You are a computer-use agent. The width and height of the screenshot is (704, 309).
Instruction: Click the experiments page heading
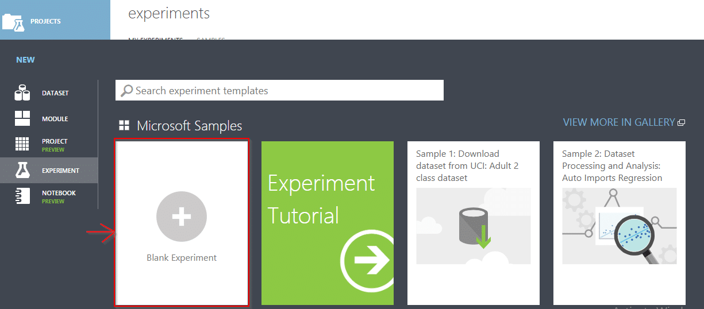click(x=169, y=13)
